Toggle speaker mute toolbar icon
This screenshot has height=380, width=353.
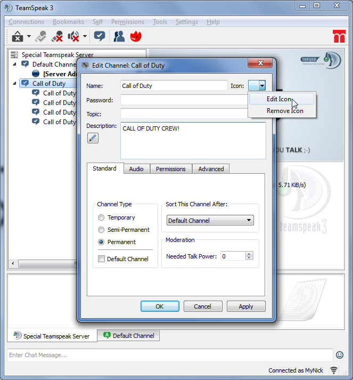point(73,37)
